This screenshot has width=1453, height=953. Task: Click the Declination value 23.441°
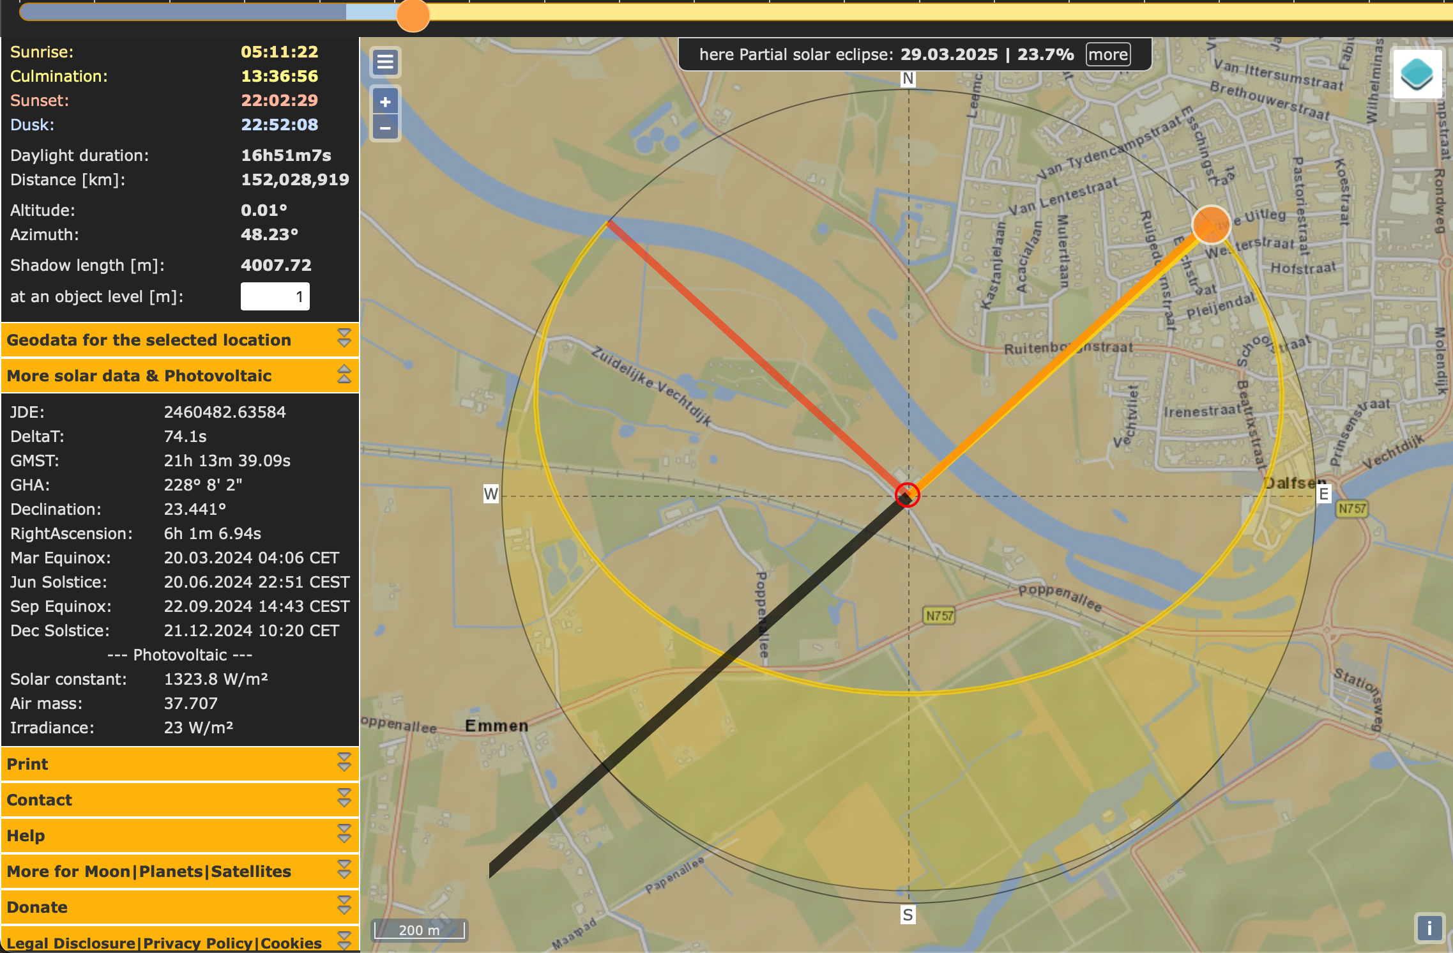pyautogui.click(x=195, y=509)
